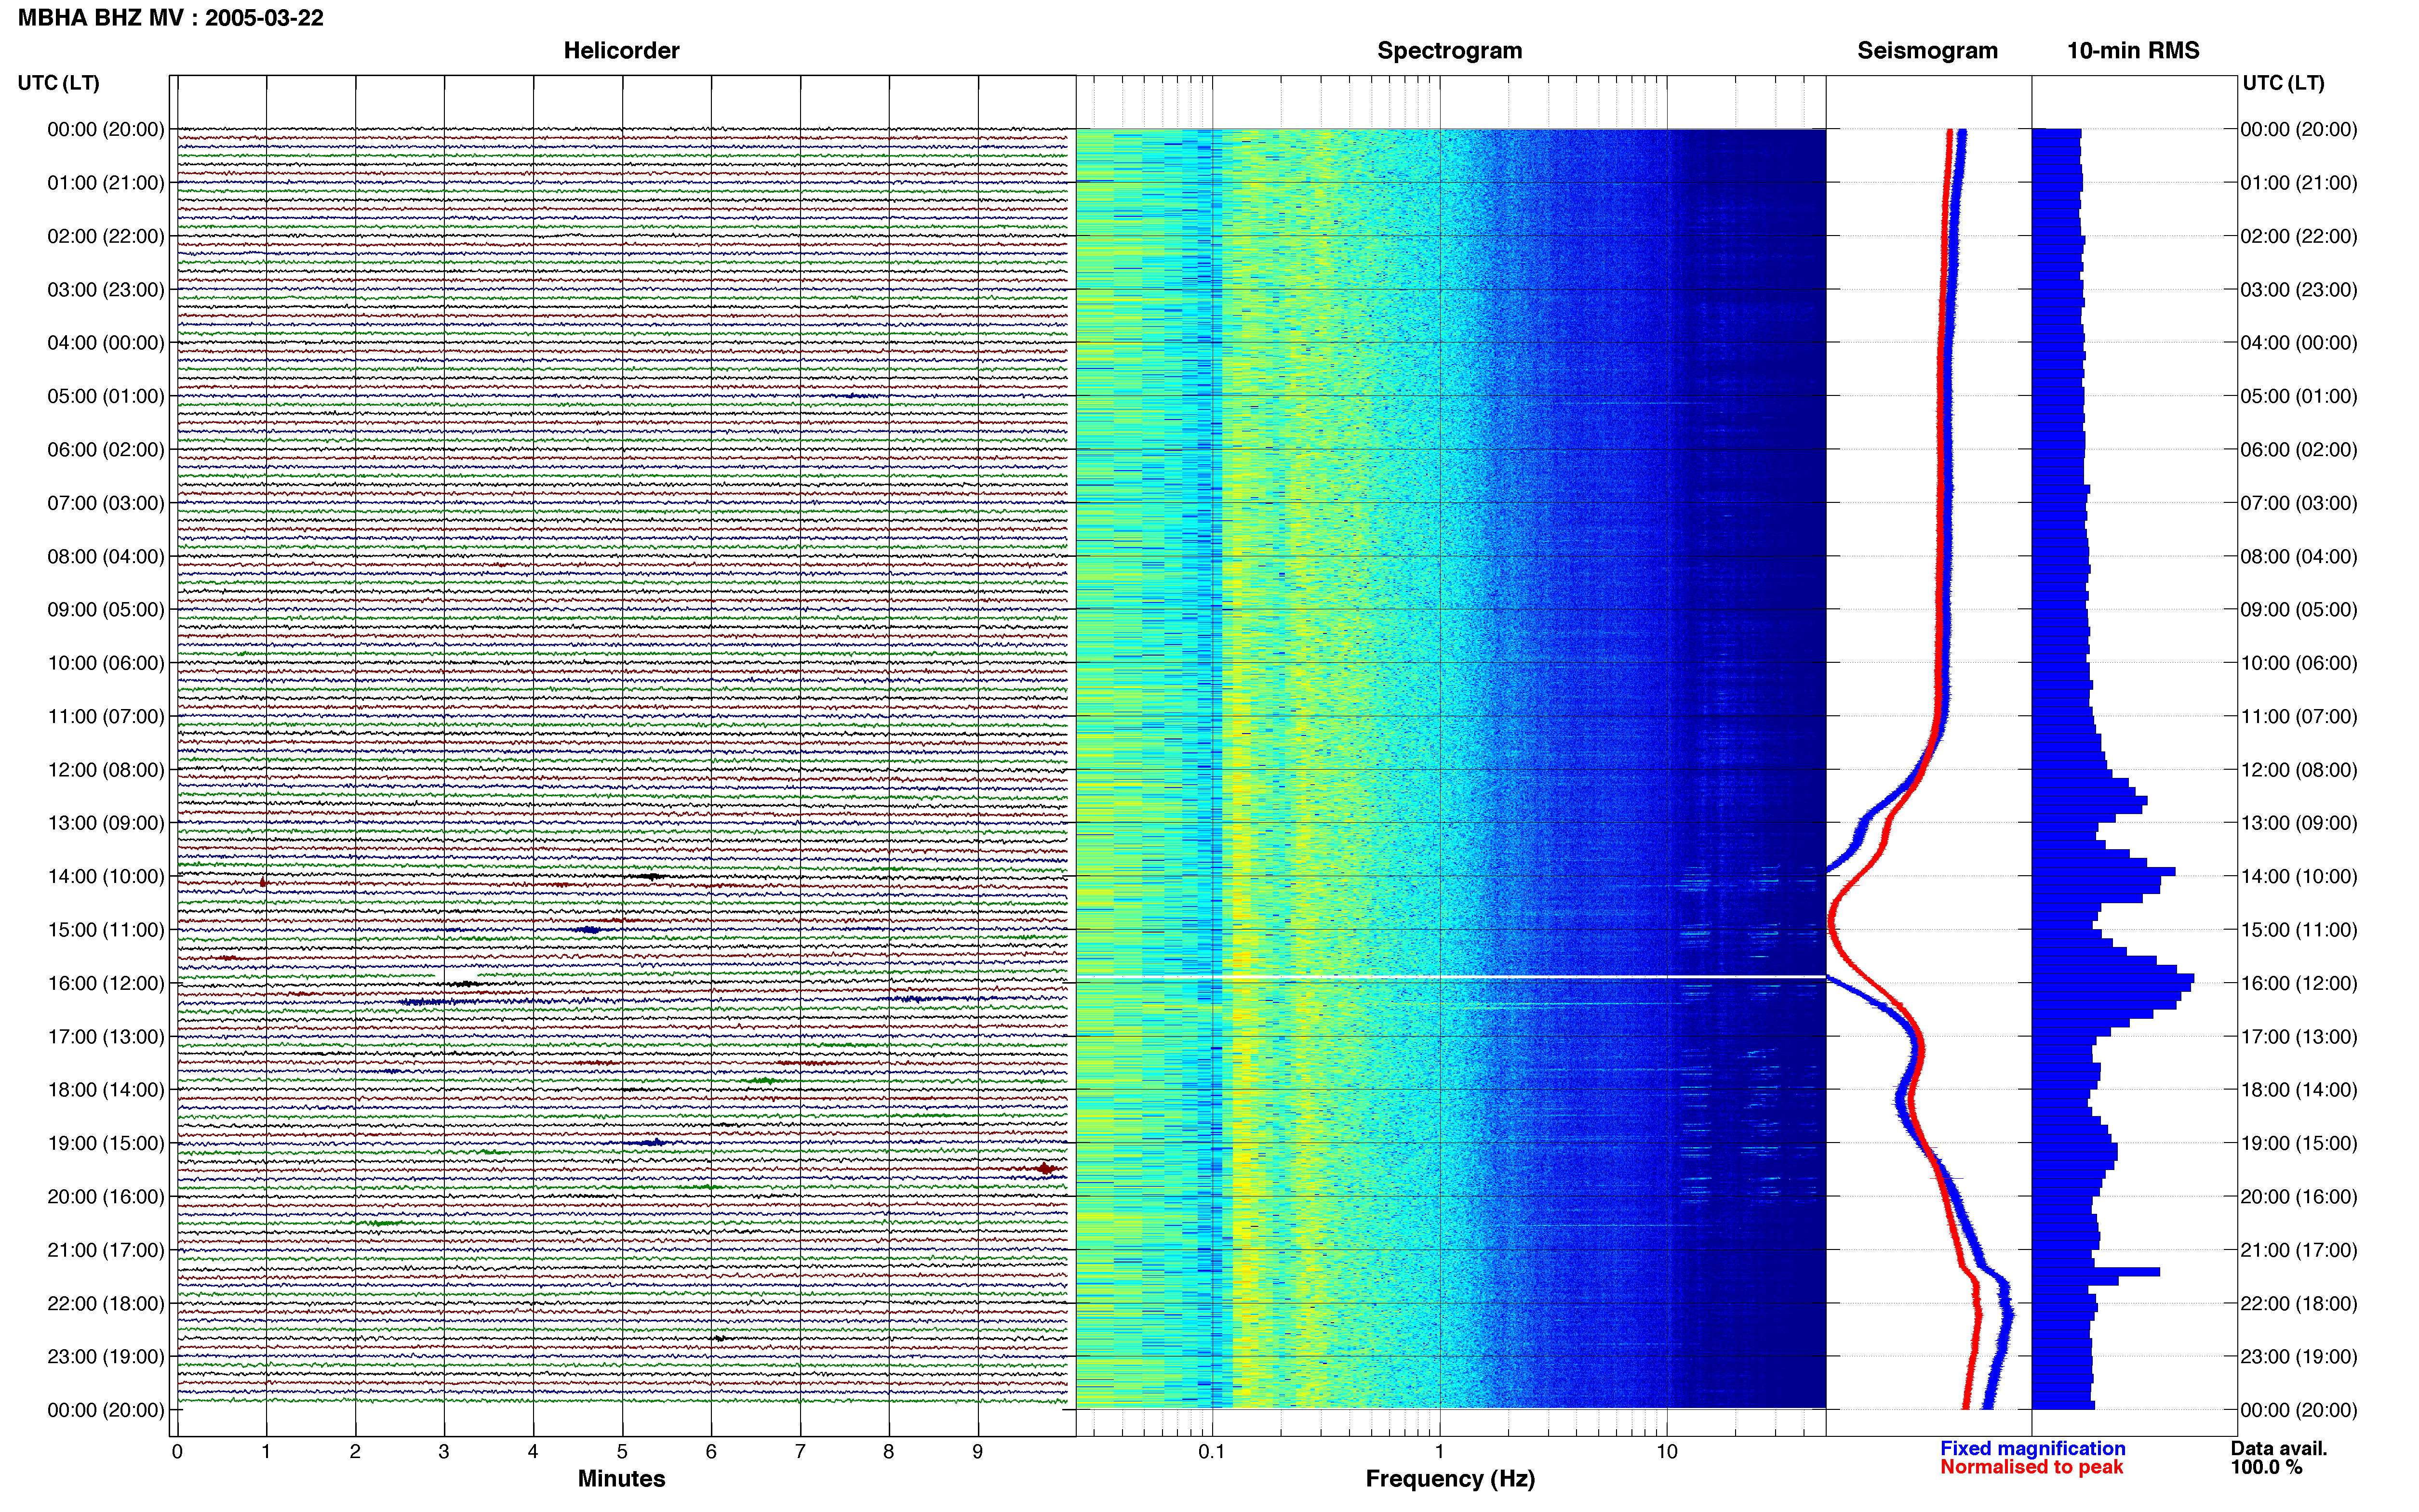The image size is (2419, 1512).
Task: Click left time label '13:00 (09:00)'
Action: coord(106,823)
